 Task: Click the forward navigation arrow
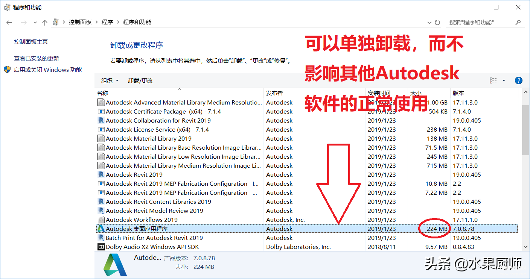point(24,23)
